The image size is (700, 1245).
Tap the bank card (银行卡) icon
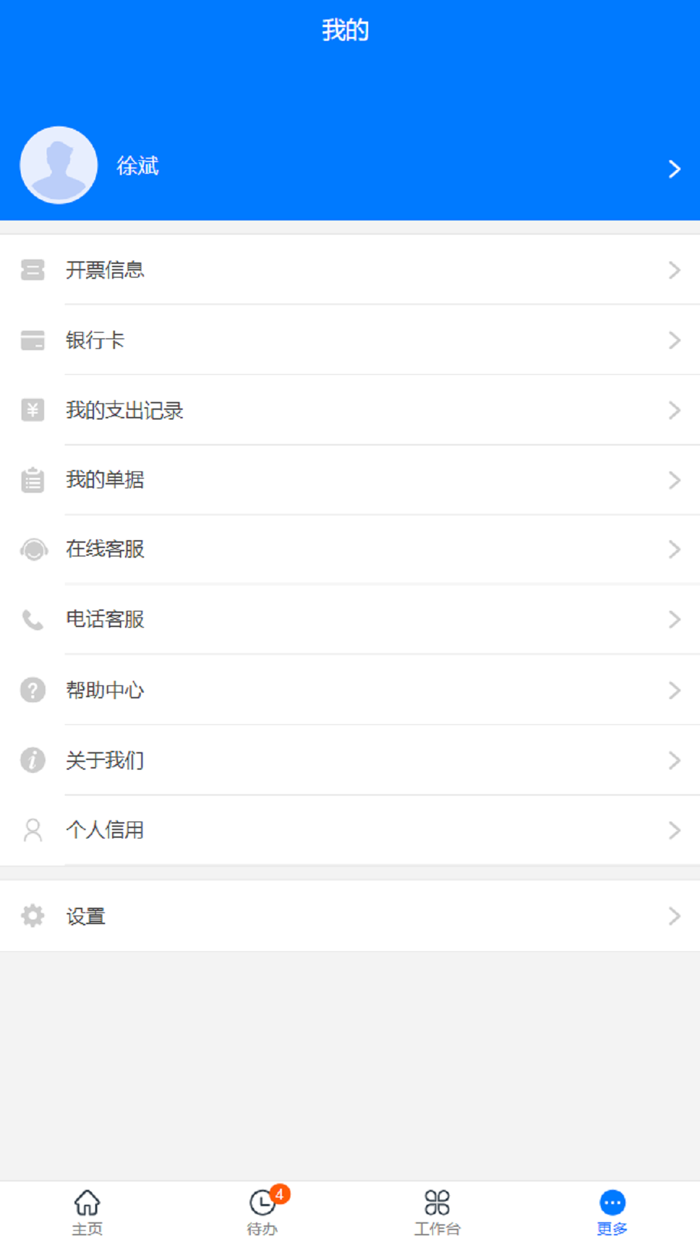pyautogui.click(x=32, y=340)
